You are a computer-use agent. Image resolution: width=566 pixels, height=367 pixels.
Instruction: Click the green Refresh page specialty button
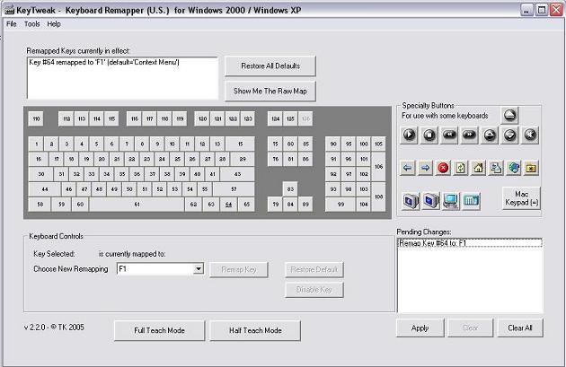[461, 168]
